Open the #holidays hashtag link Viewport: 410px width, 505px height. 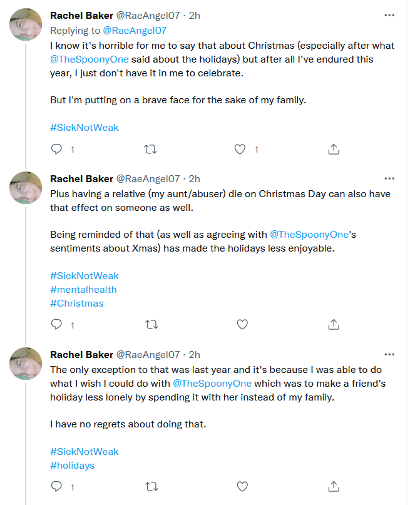pyautogui.click(x=73, y=466)
